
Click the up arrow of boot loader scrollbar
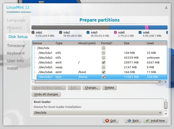click(x=166, y=100)
